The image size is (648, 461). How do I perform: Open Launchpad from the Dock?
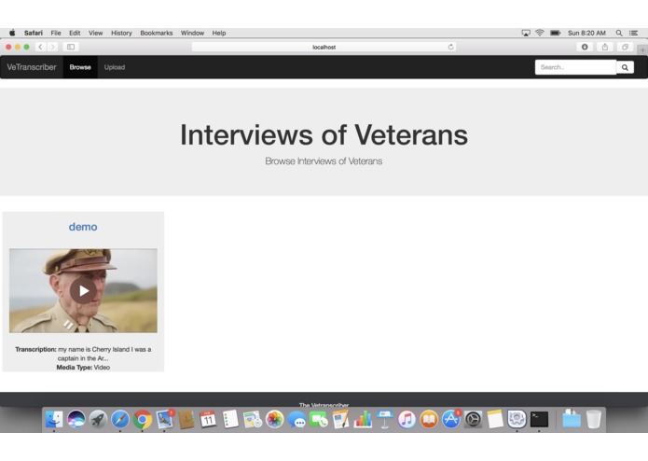[x=98, y=419]
